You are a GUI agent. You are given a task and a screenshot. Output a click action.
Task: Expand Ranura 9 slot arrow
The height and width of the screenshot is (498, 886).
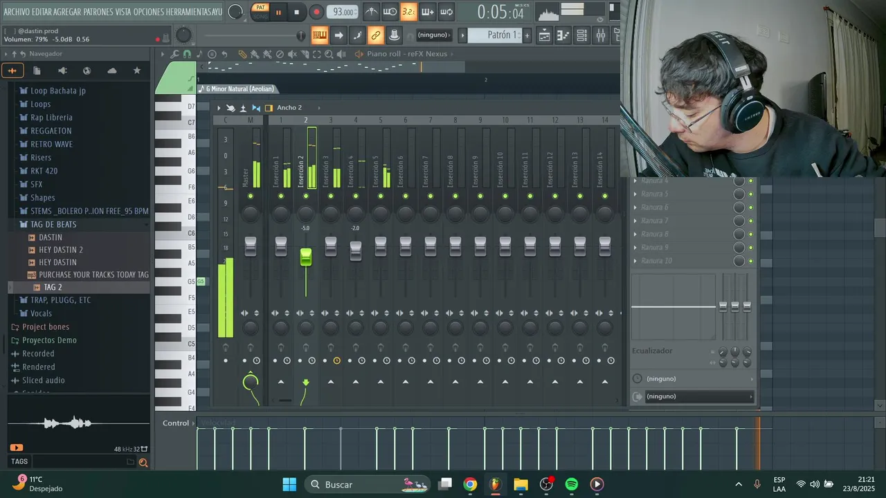pyautogui.click(x=635, y=248)
